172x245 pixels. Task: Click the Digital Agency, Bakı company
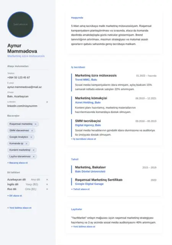[88, 125]
